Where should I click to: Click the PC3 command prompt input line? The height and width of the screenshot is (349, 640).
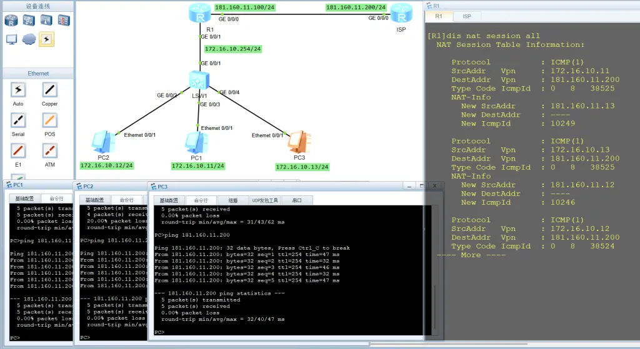click(x=250, y=332)
